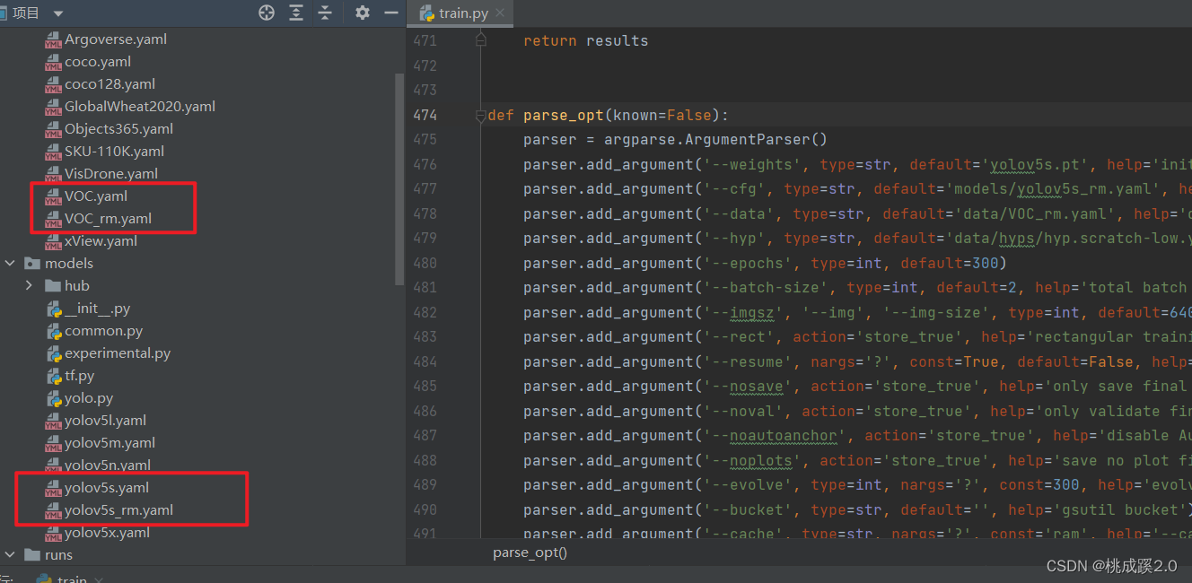Screen dimensions: 1192x583
Task: Place cursor on 'return results' line
Action: [585, 40]
